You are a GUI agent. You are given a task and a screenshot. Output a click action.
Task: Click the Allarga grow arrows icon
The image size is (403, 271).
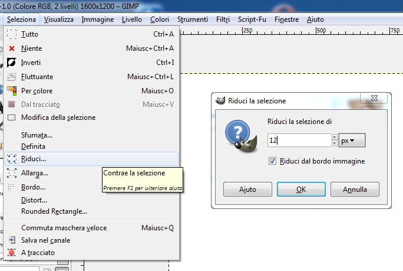tap(12, 173)
